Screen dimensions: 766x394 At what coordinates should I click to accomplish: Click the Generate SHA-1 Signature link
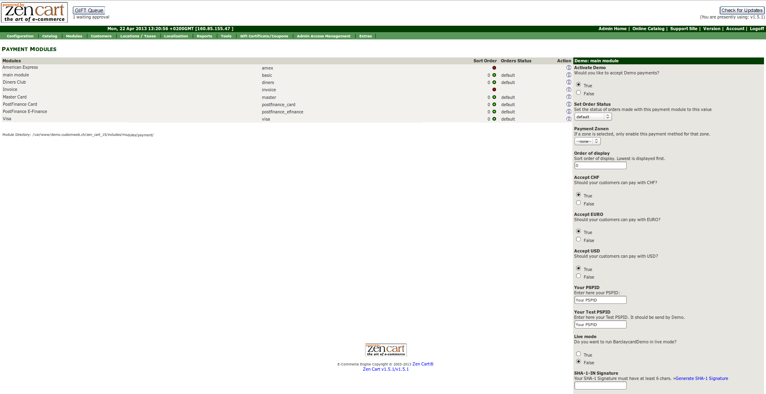click(702, 379)
